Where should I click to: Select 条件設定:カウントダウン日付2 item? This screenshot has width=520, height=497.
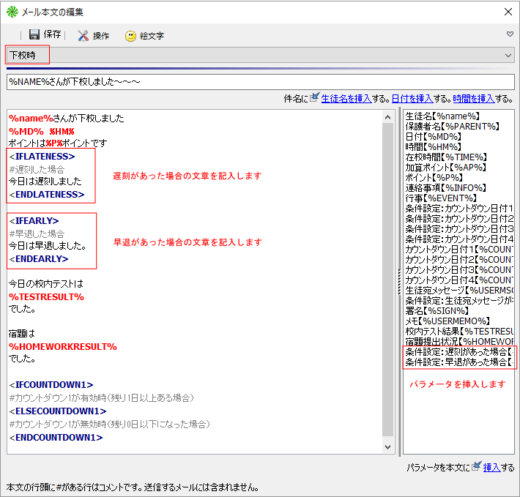[x=459, y=219]
